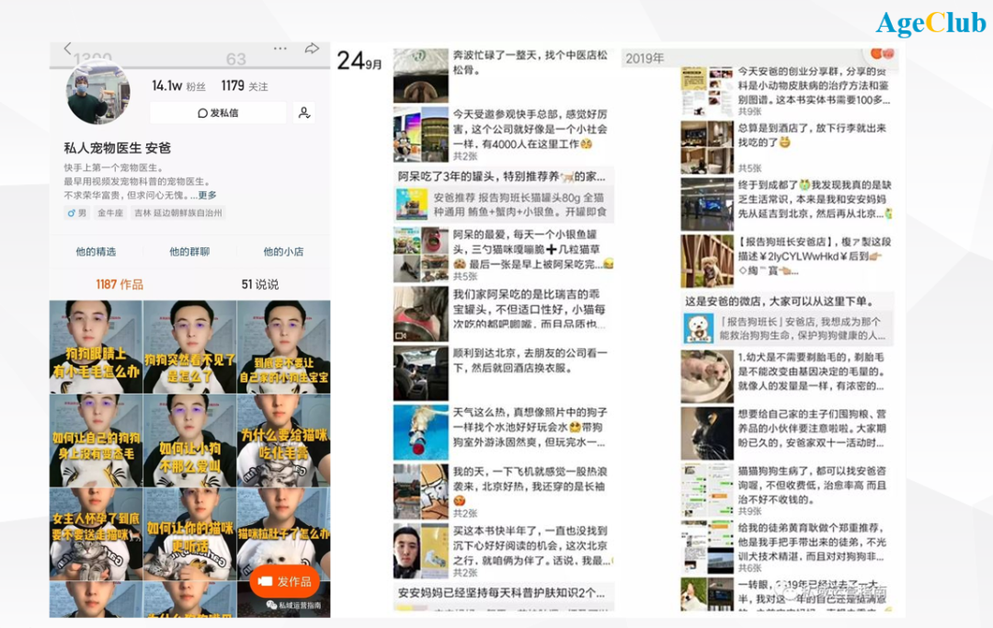Open the 「报告狗班长」安爸店 shop card

click(x=786, y=328)
